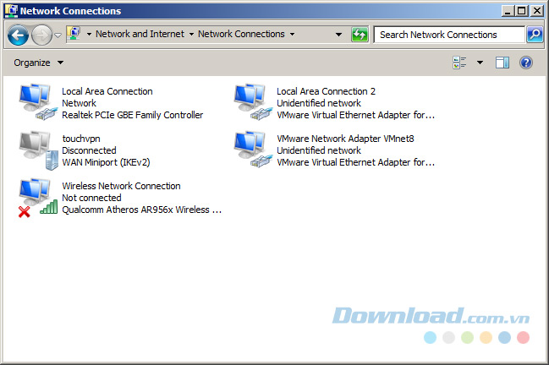The height and width of the screenshot is (365, 549).
Task: Click the "Local Area Connection 2" label
Action: 326,91
